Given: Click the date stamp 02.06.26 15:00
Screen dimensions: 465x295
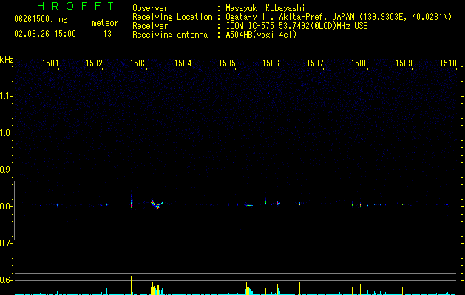Looking at the screenshot, I should click(x=45, y=34).
